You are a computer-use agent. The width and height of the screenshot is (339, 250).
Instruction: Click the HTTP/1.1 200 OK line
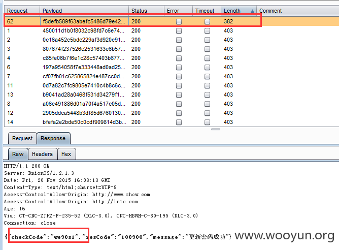[x=26, y=166]
